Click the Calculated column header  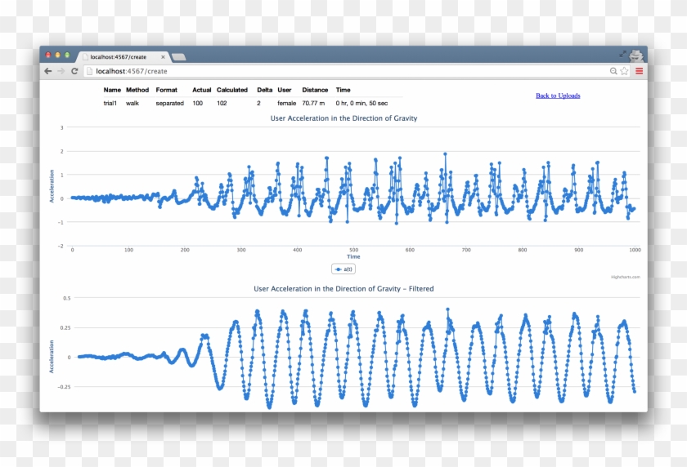tap(231, 90)
